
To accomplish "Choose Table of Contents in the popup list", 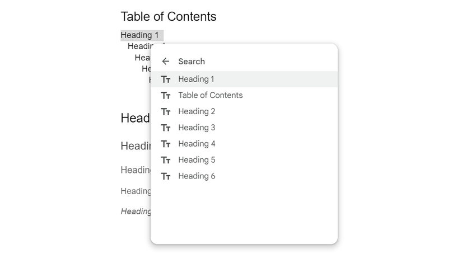I will click(210, 96).
